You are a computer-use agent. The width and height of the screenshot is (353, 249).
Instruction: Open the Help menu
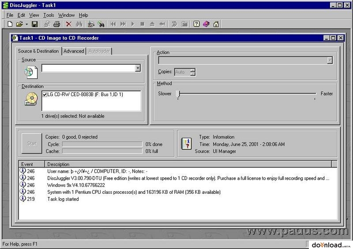point(83,15)
